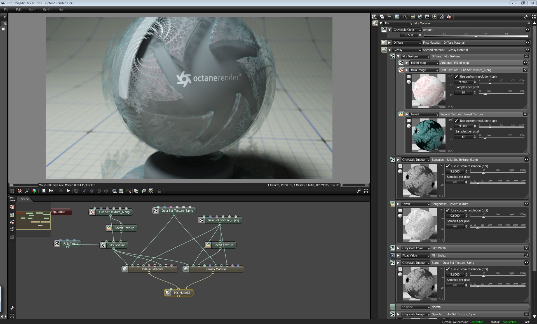Expand the First Material Diffuse section
The width and height of the screenshot is (537, 324).
(x=389, y=43)
